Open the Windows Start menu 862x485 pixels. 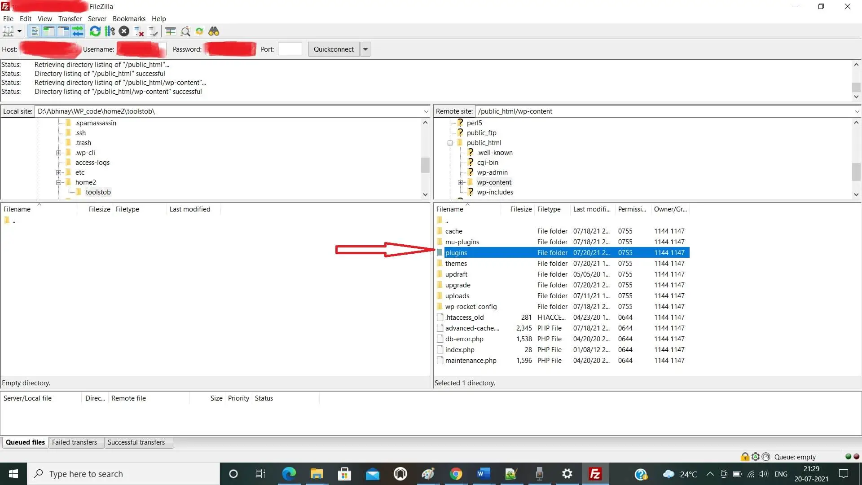pos(13,474)
